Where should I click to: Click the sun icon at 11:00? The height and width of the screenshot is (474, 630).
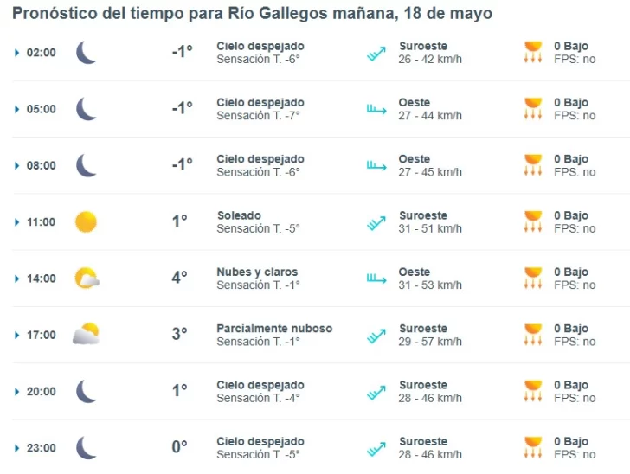point(86,222)
